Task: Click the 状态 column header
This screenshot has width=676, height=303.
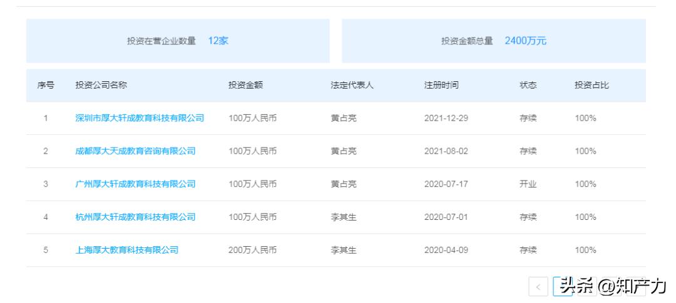Action: [x=528, y=85]
